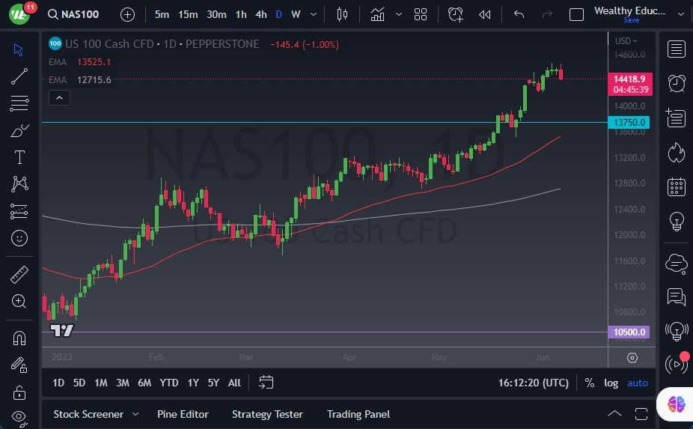Open the public chats cloud icon
Viewport: 693px width, 429px height.
click(677, 263)
